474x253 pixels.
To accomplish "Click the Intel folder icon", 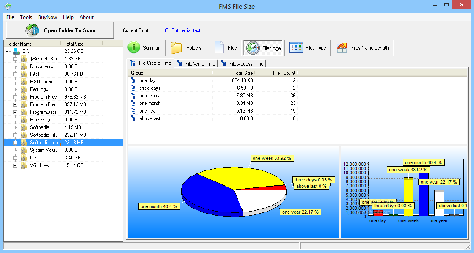I will (24, 74).
